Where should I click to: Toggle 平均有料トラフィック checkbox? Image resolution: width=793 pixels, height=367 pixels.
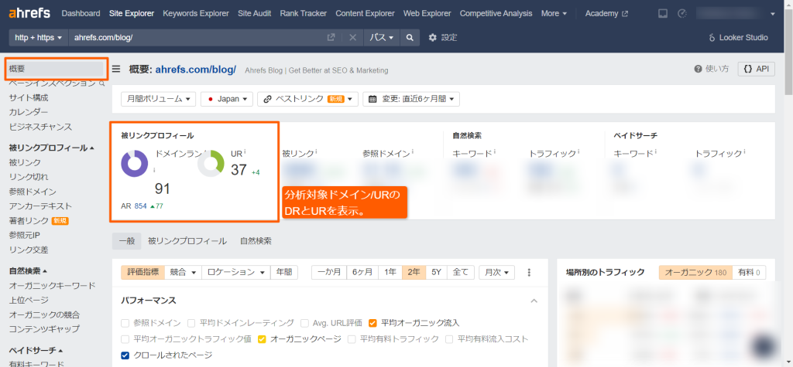click(x=352, y=338)
